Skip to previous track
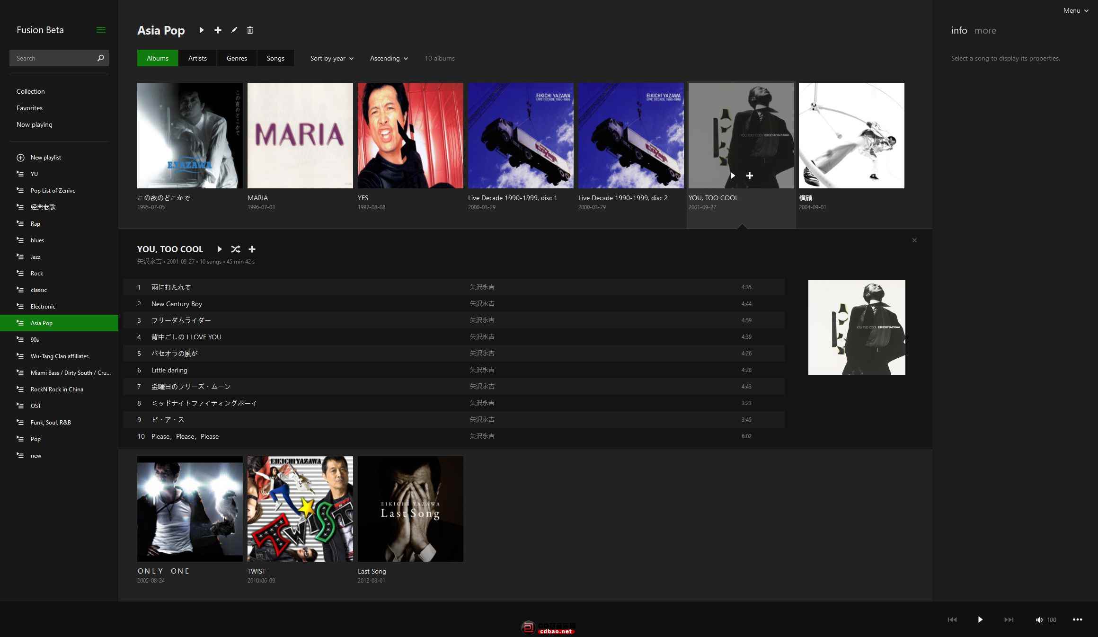The image size is (1098, 637). tap(952, 619)
